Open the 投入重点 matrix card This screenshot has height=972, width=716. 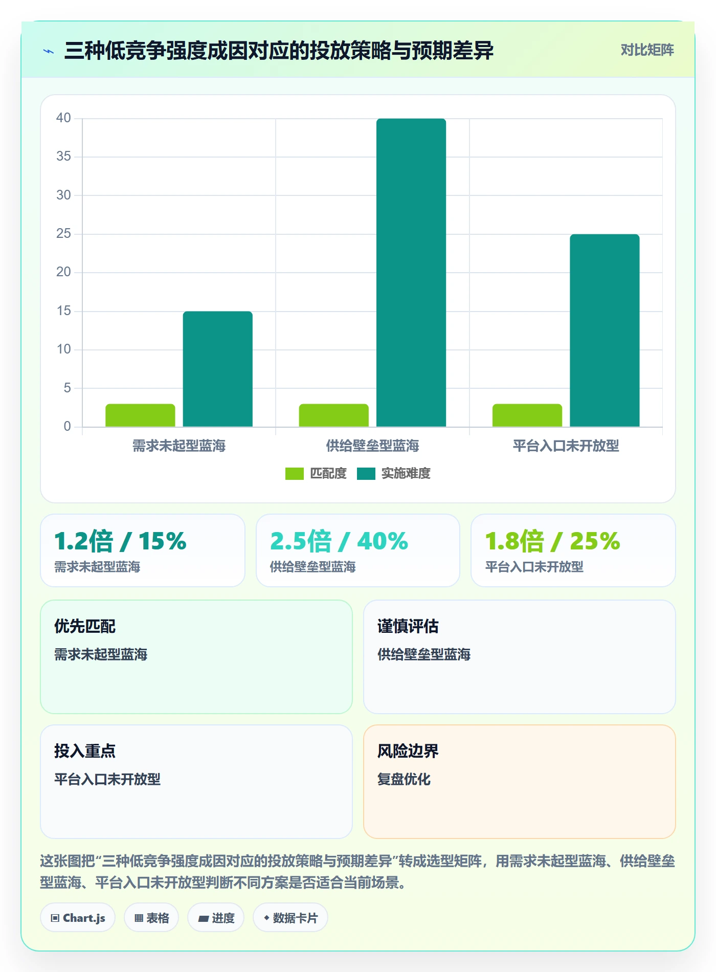pyautogui.click(x=196, y=782)
